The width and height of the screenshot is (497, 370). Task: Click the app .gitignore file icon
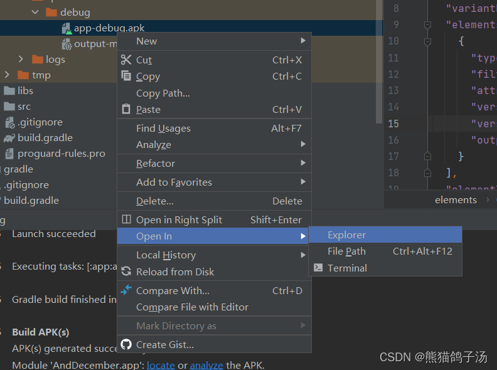pos(10,122)
